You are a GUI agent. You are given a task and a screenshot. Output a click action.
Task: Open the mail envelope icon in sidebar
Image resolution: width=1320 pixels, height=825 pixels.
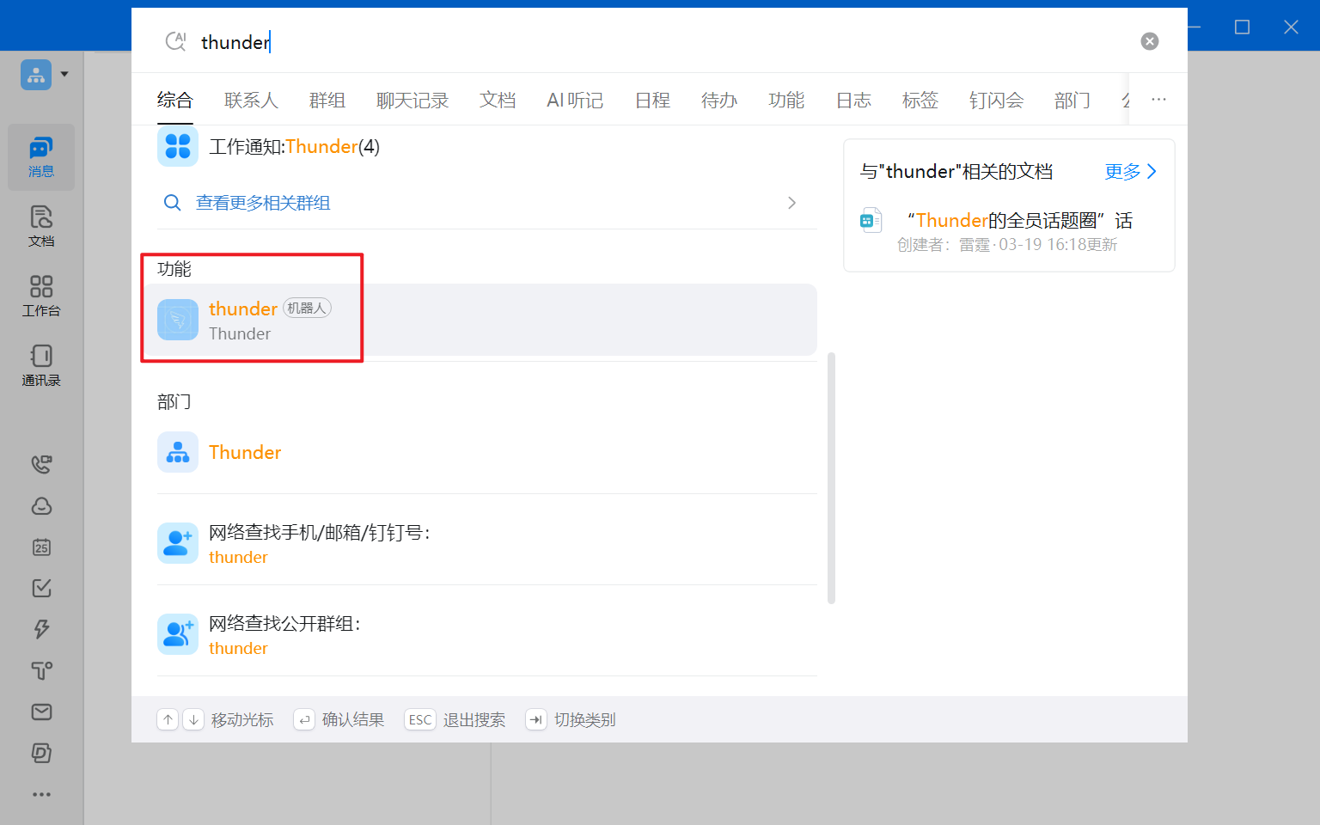41,712
